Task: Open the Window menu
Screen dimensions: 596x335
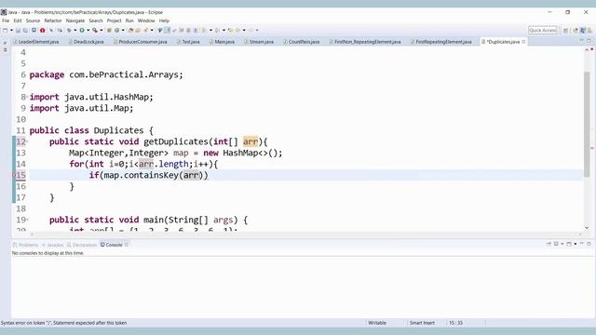Action: [146, 20]
